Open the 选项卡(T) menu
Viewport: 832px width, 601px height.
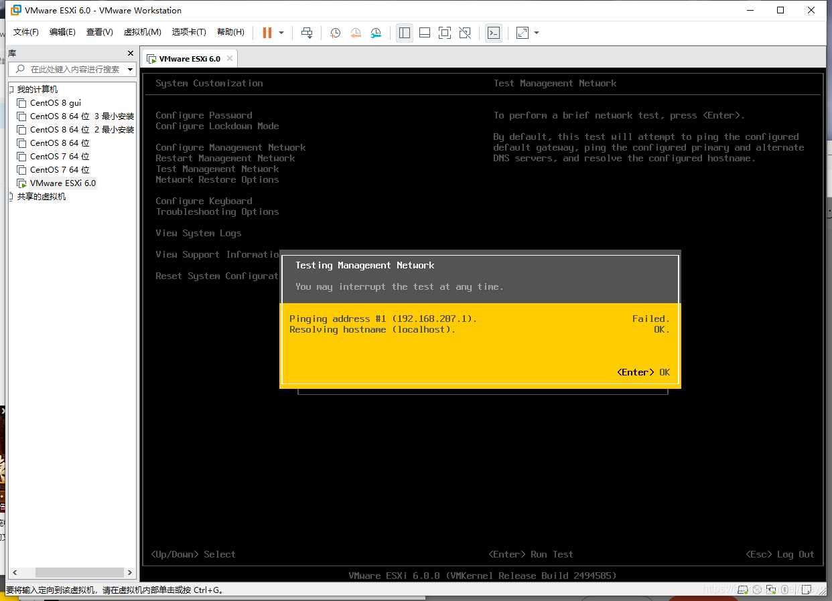pyautogui.click(x=189, y=32)
